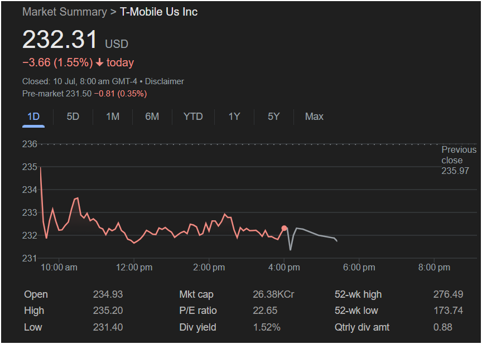This screenshot has height=344, width=482.
Task: Click the Div yield value 1.52%
Action: click(267, 327)
